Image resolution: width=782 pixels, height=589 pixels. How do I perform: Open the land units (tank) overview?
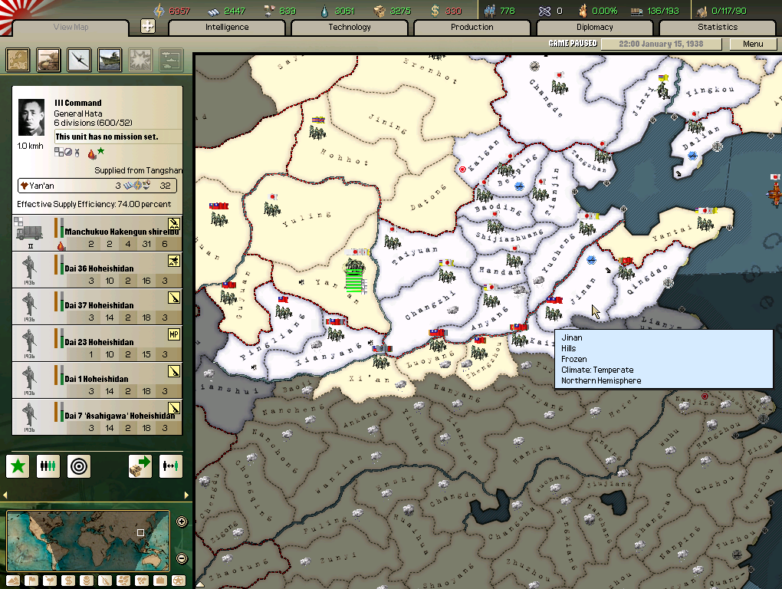coord(48,60)
